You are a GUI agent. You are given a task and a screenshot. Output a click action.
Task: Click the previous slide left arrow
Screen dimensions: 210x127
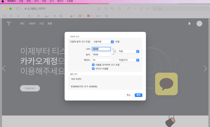click(x=4, y=68)
